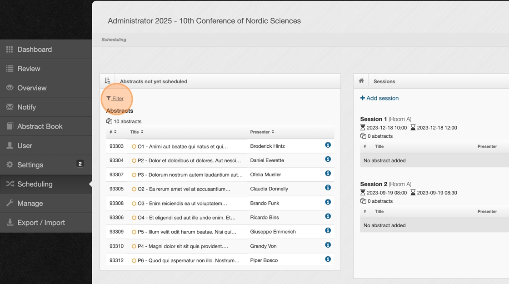Viewport: 509px width, 284px height.
Task: Open the Filter link for abstracts
Action: click(x=115, y=98)
